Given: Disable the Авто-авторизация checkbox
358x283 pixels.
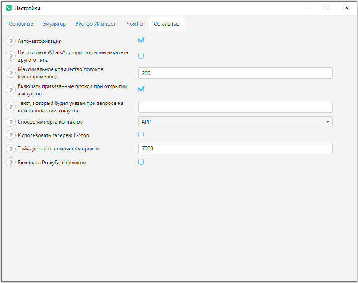Looking at the screenshot, I should [x=141, y=40].
